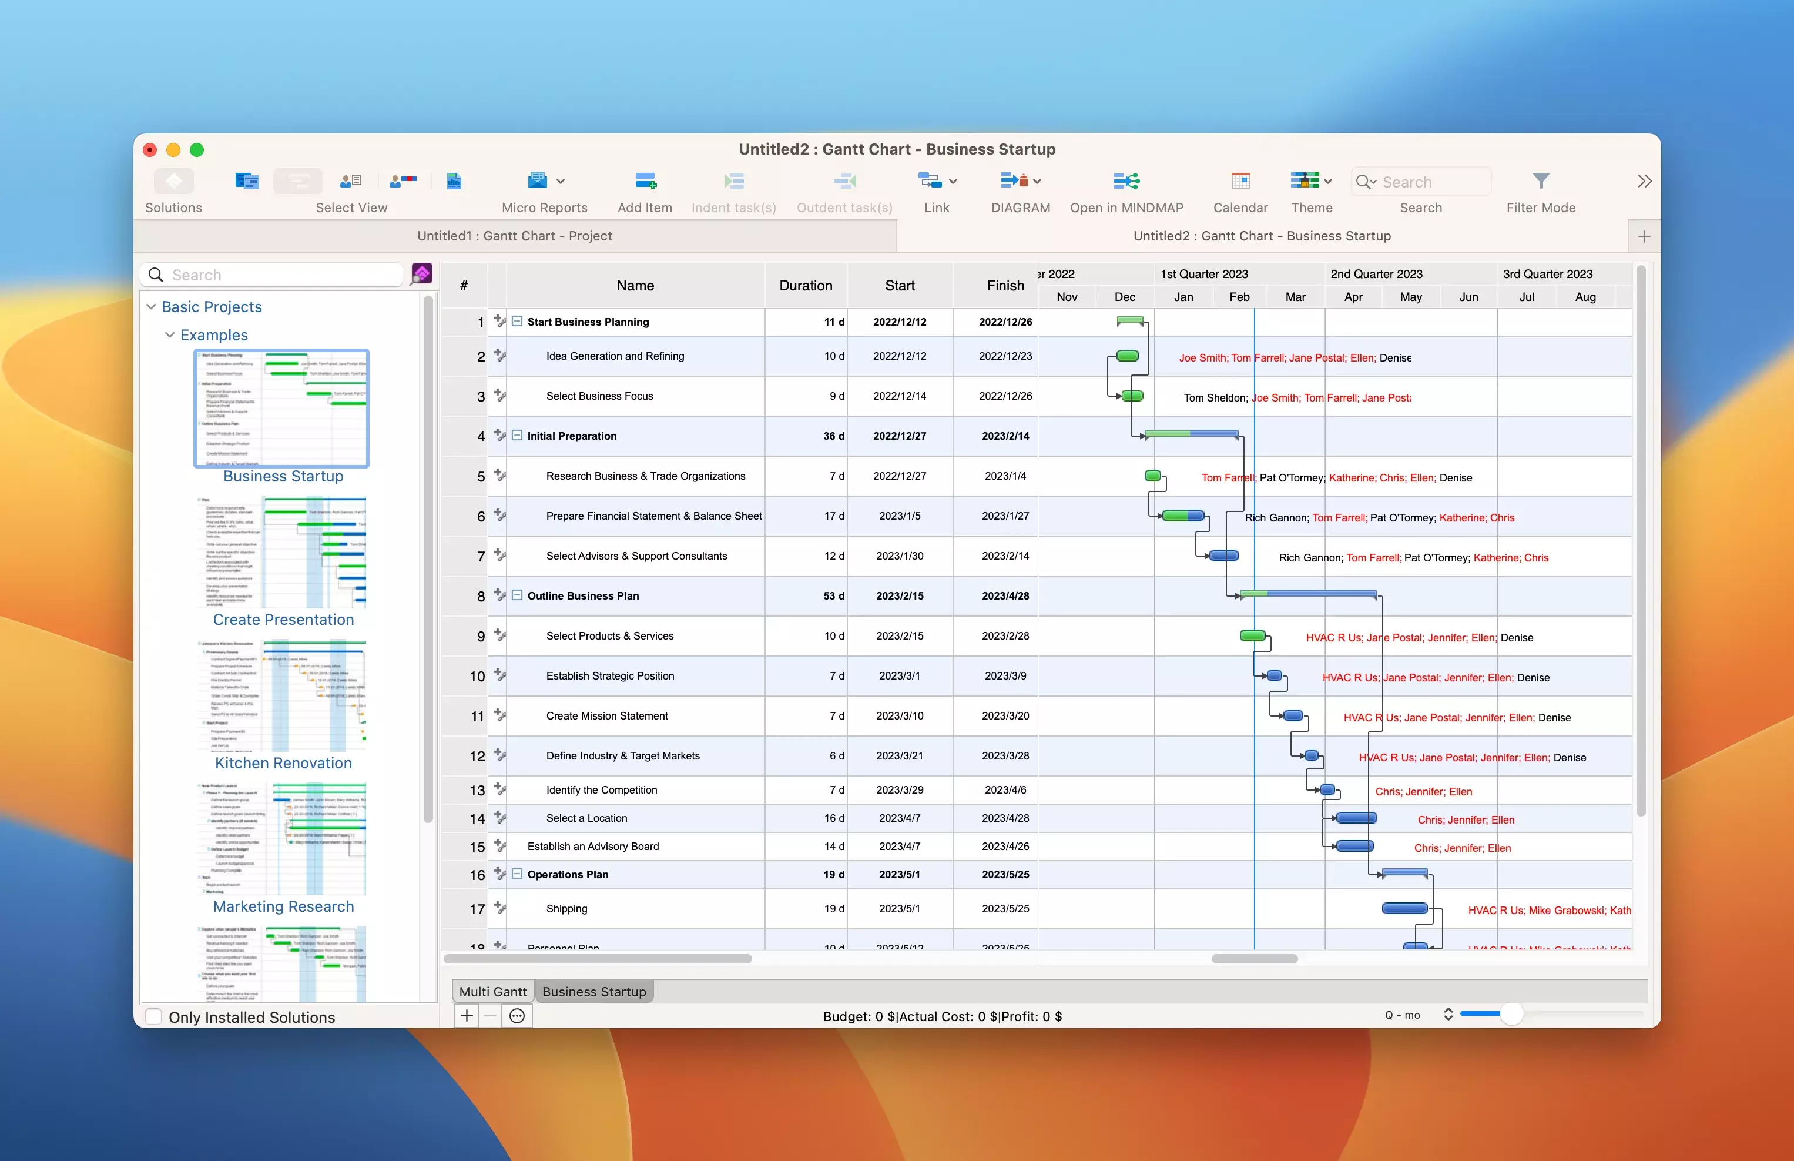Viewport: 1794px width, 1161px height.
Task: Switch to Untitled1 Gantt Chart Project tab
Action: [515, 236]
